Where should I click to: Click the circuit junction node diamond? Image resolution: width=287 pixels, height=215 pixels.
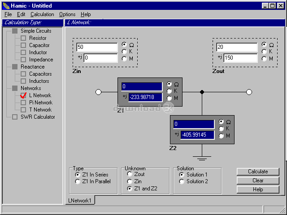coord(202,92)
